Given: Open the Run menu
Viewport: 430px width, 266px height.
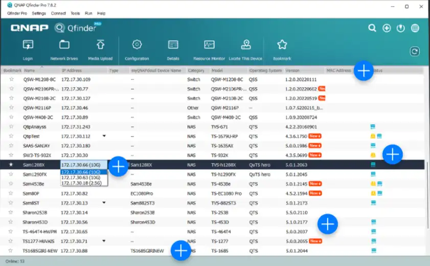Looking at the screenshot, I should (x=88, y=13).
